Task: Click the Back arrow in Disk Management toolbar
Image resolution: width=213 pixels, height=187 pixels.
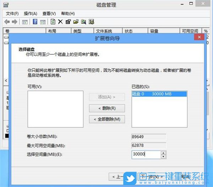Action: 7,22
